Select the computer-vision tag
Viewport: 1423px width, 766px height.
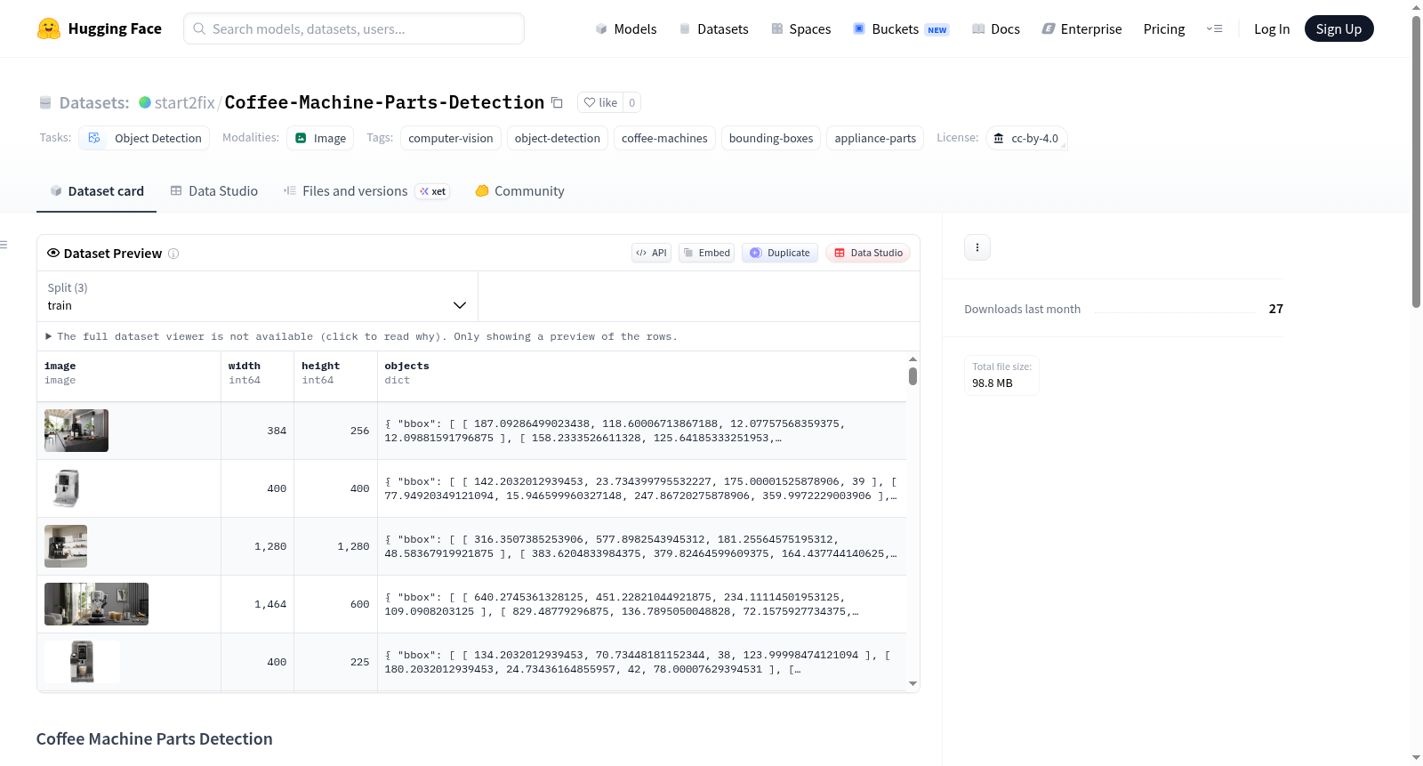pyautogui.click(x=451, y=138)
